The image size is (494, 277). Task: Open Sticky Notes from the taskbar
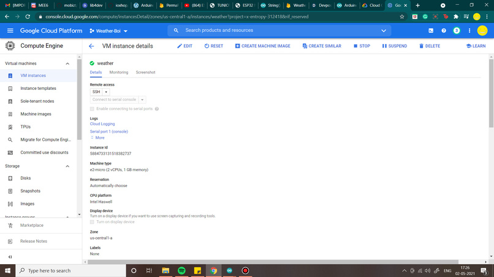click(197, 270)
